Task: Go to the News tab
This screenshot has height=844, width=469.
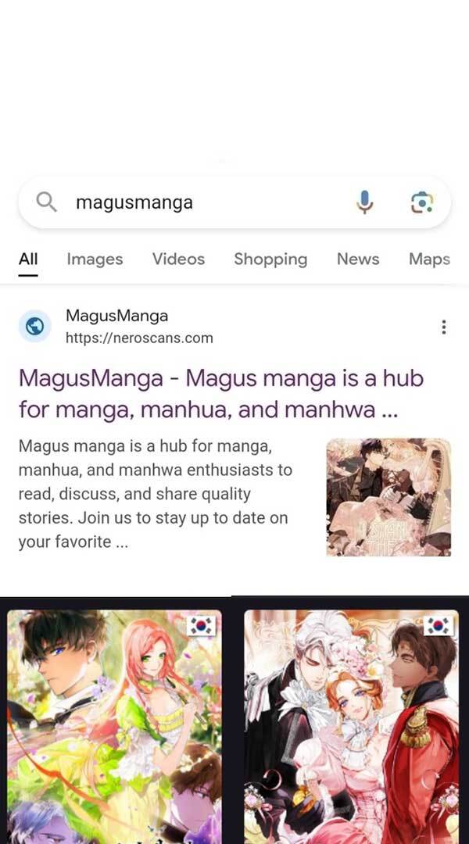Action: click(x=358, y=259)
